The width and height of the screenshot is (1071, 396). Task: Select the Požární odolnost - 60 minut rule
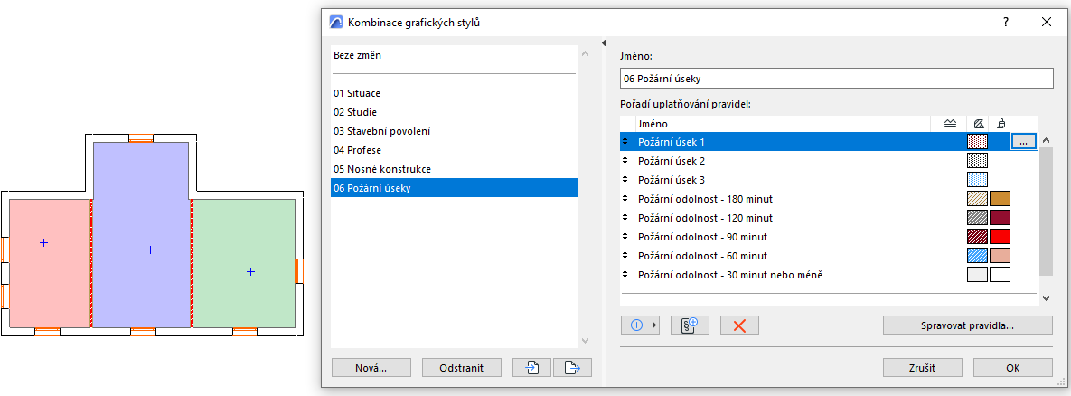pyautogui.click(x=702, y=256)
